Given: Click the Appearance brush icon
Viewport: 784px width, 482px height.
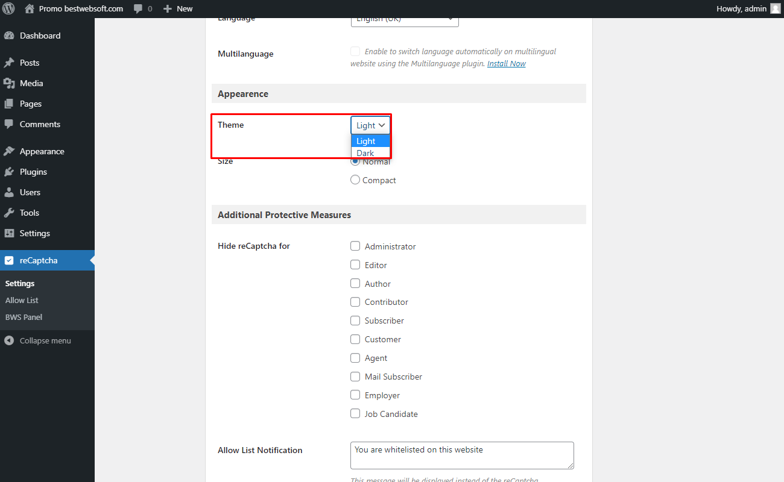Looking at the screenshot, I should coord(9,151).
